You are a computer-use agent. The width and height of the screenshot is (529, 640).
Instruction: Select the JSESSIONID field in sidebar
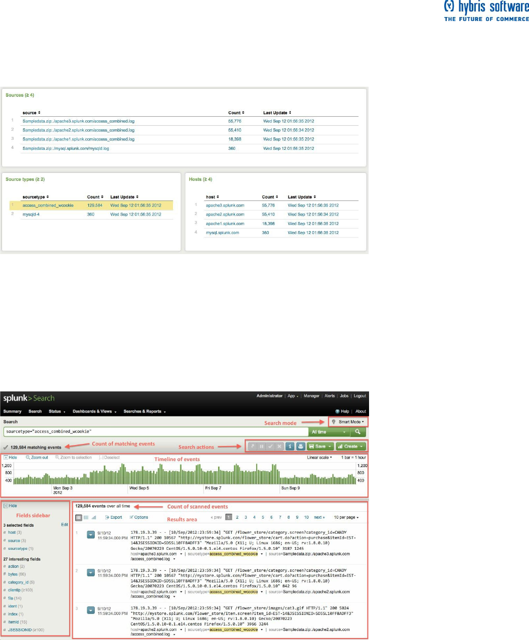tap(20, 630)
